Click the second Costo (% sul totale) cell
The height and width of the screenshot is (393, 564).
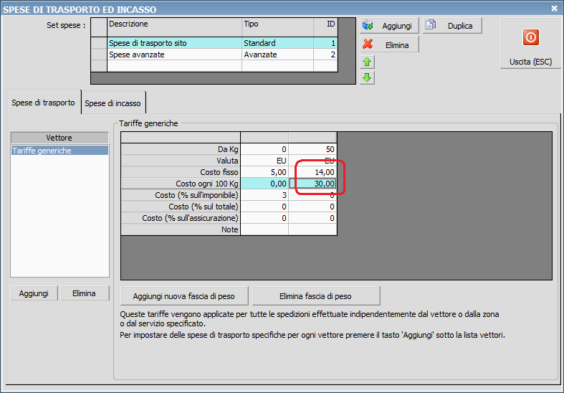tap(312, 207)
